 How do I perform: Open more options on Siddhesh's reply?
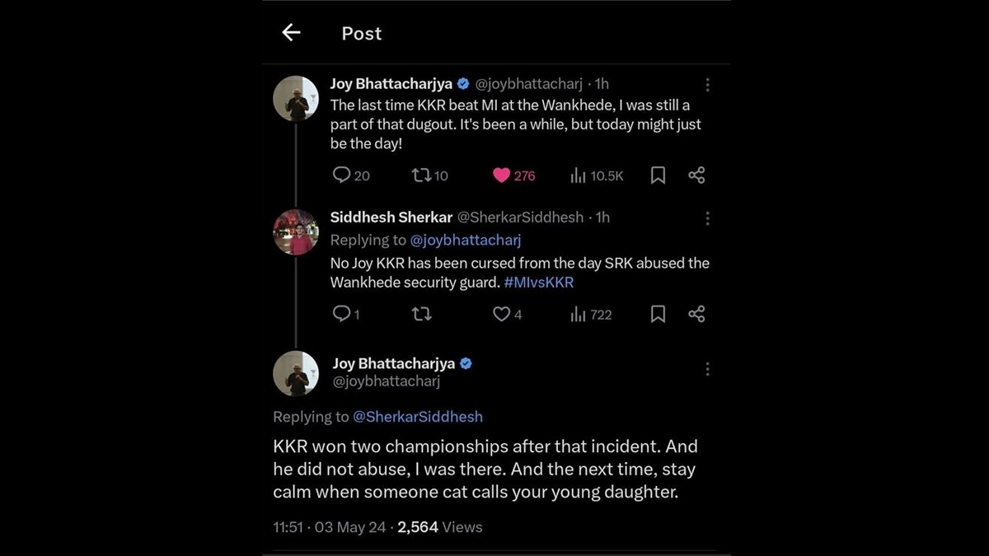click(x=707, y=218)
